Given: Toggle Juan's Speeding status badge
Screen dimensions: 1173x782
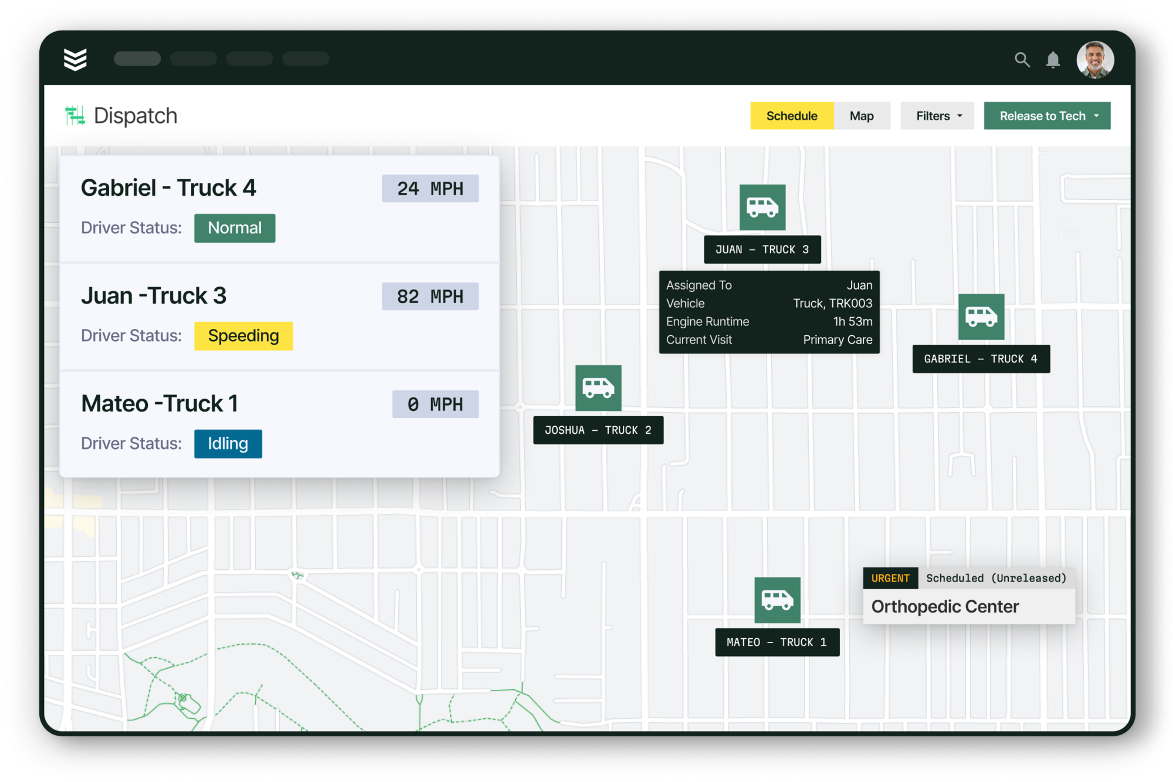Looking at the screenshot, I should pyautogui.click(x=243, y=336).
